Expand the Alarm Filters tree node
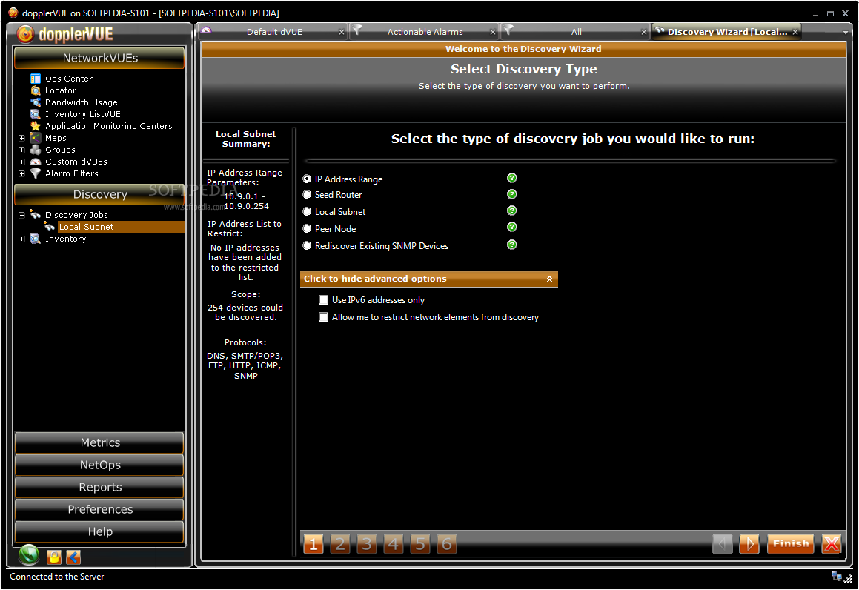This screenshot has height=590, width=859. click(21, 173)
